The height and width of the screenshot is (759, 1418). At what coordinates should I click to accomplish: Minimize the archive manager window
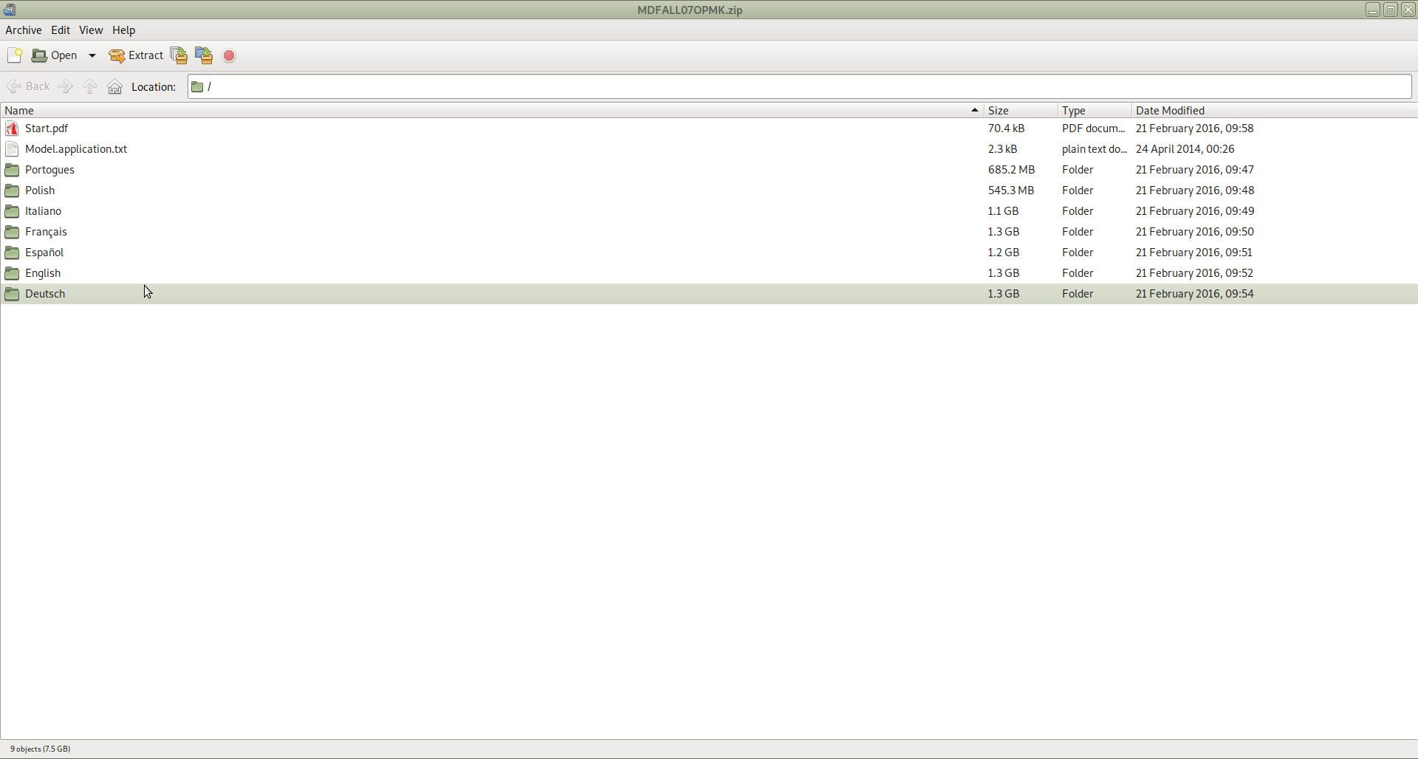1372,10
